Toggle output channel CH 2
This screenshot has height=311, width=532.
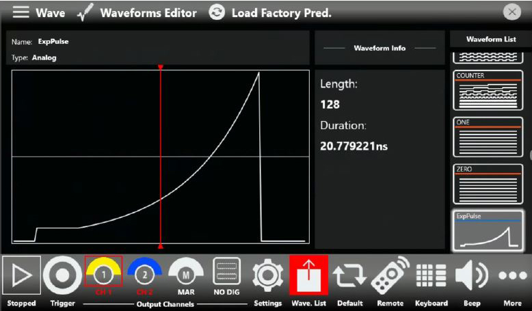click(144, 275)
